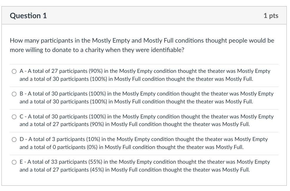
Task: Choose answer option B
Action: [14, 94]
